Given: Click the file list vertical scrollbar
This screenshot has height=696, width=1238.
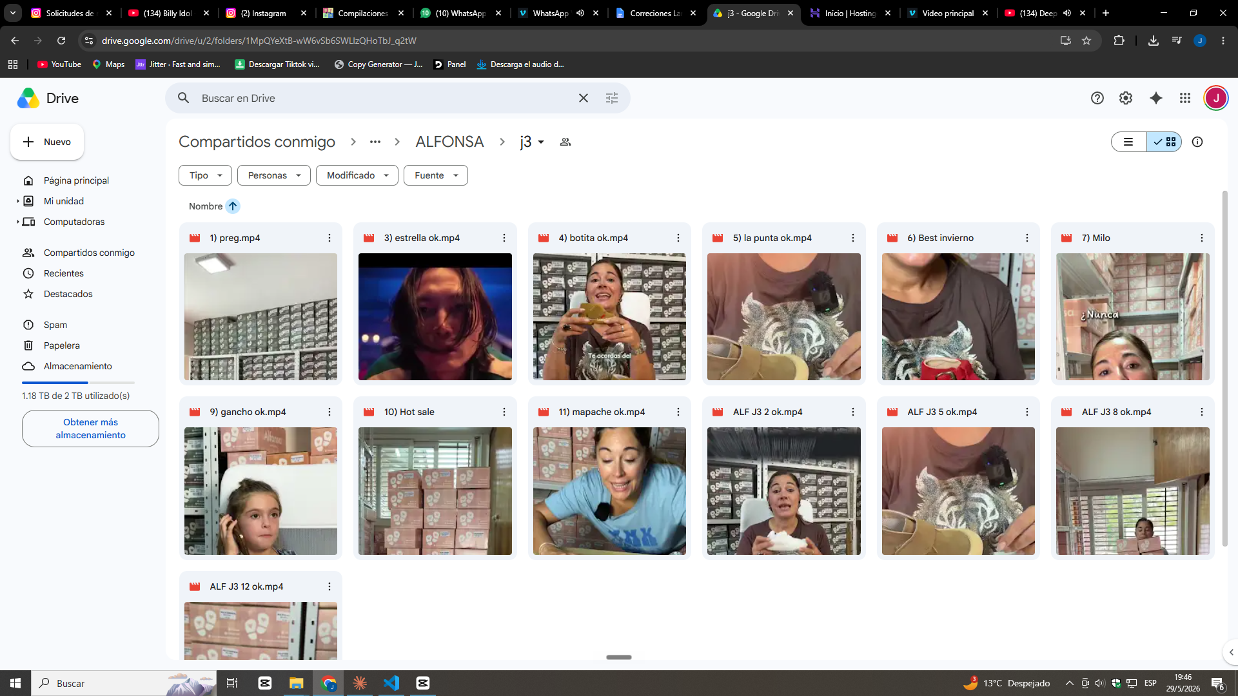Looking at the screenshot, I should [1225, 369].
